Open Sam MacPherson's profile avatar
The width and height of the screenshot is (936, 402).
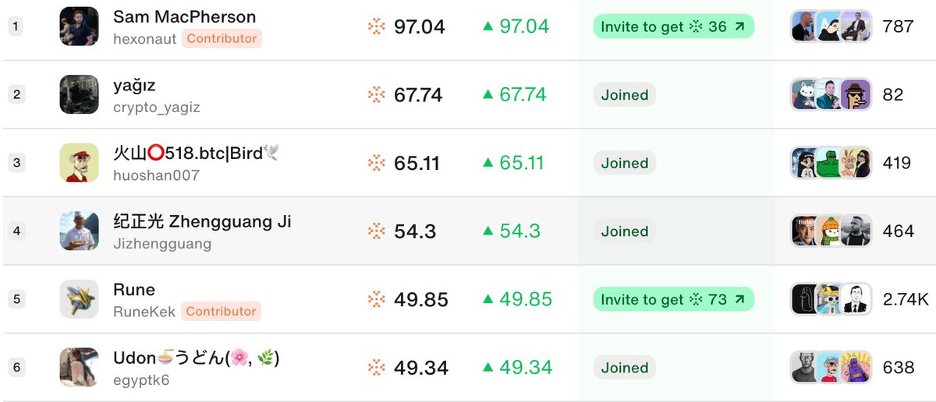click(x=79, y=26)
